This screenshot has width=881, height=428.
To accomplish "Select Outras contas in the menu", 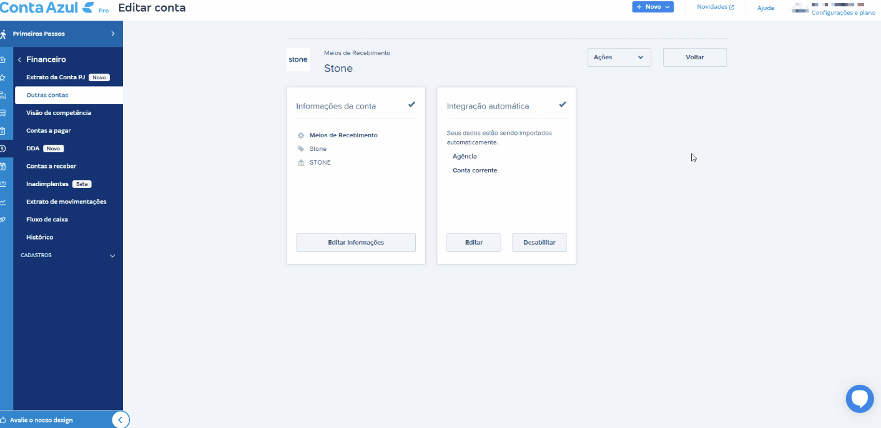I will coord(69,95).
